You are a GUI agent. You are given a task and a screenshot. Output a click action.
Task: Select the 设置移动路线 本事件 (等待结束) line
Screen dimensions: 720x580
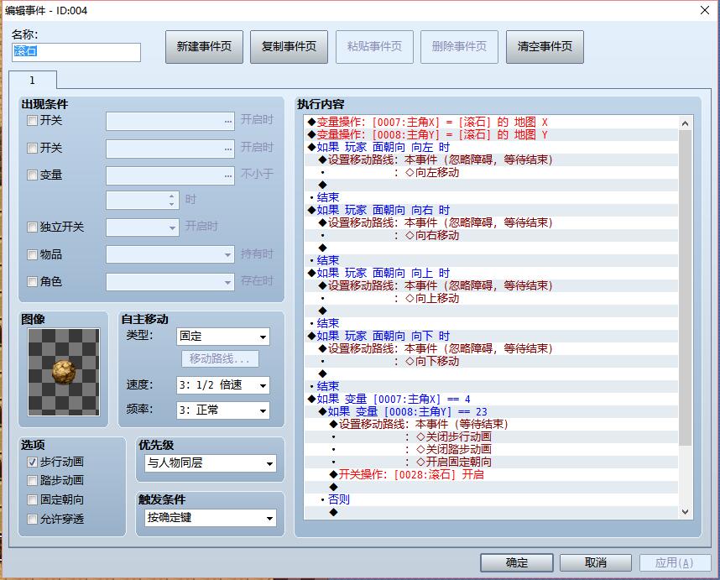pos(491,425)
